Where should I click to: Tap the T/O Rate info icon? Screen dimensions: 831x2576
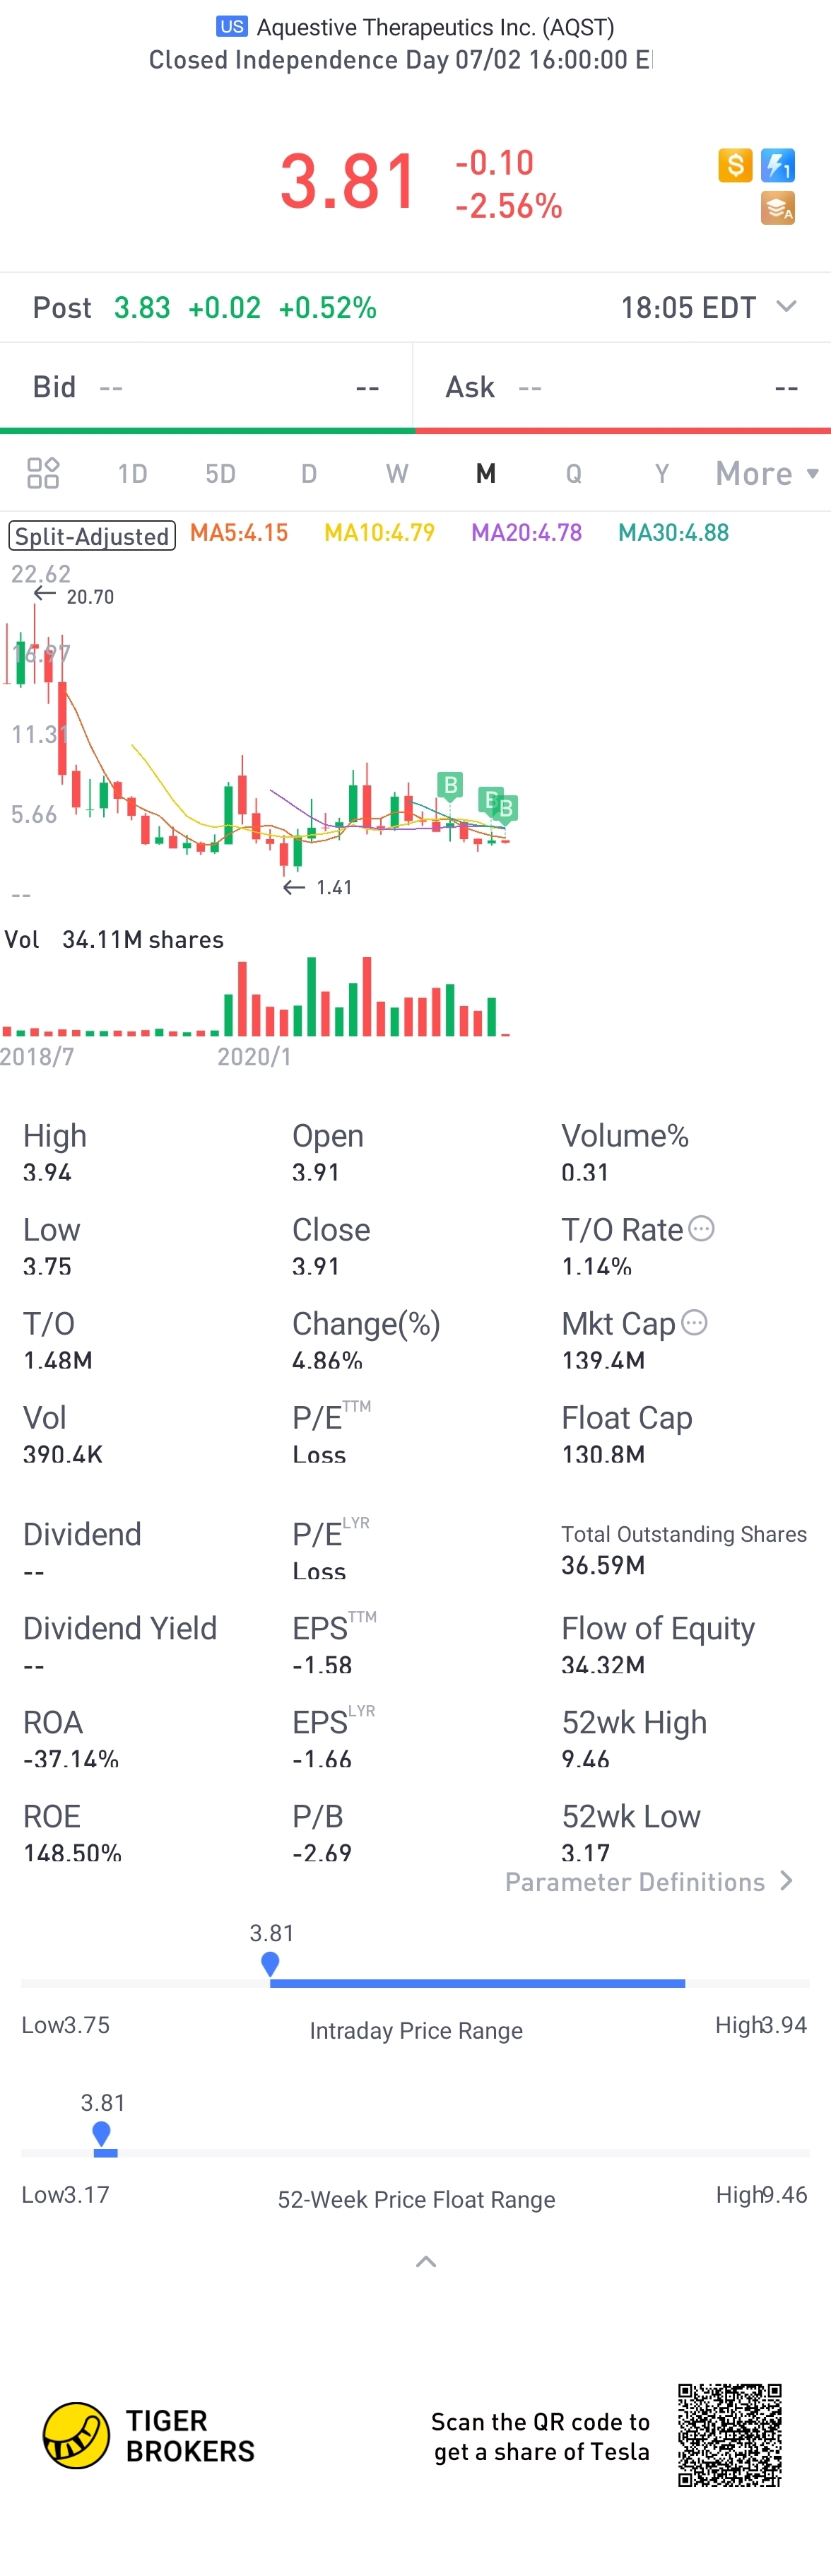[x=702, y=1228]
